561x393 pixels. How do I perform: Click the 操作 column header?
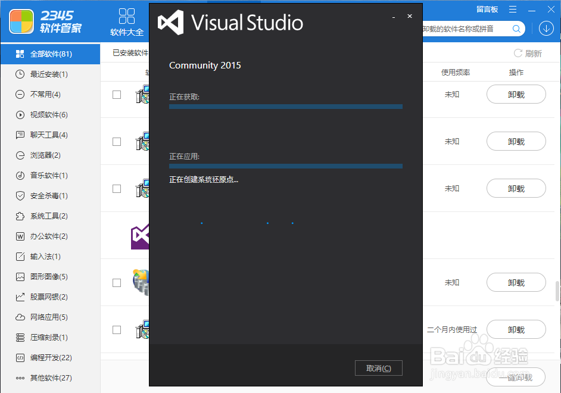pos(516,73)
